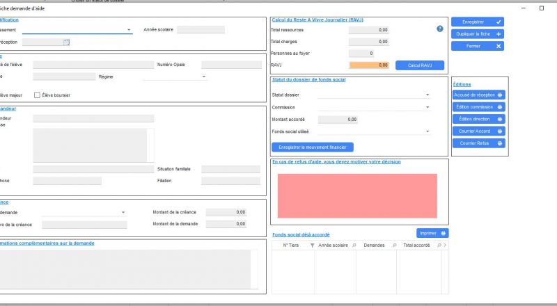Click Enregistrer le mouvement financier
557x306 pixels.
[x=313, y=147]
